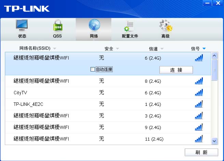Click the 1 (2.4G) channel value

[153, 104]
